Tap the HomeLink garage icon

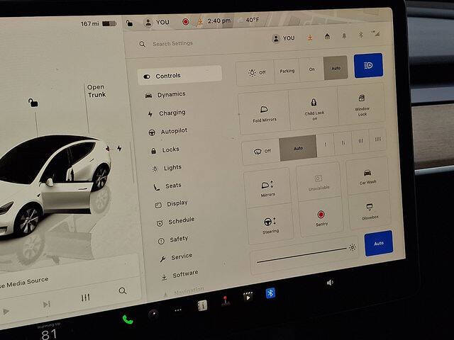pyautogui.click(x=327, y=36)
